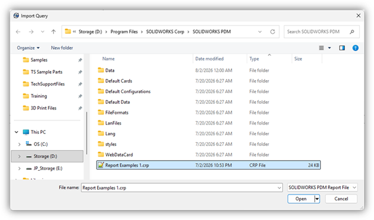Sort by the Date modified column
Image resolution: width=374 pixels, height=220 pixels.
click(209, 59)
